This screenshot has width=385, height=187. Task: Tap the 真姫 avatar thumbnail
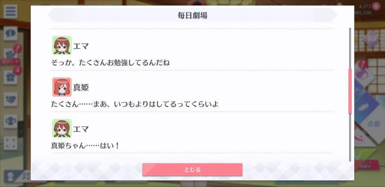click(62, 87)
